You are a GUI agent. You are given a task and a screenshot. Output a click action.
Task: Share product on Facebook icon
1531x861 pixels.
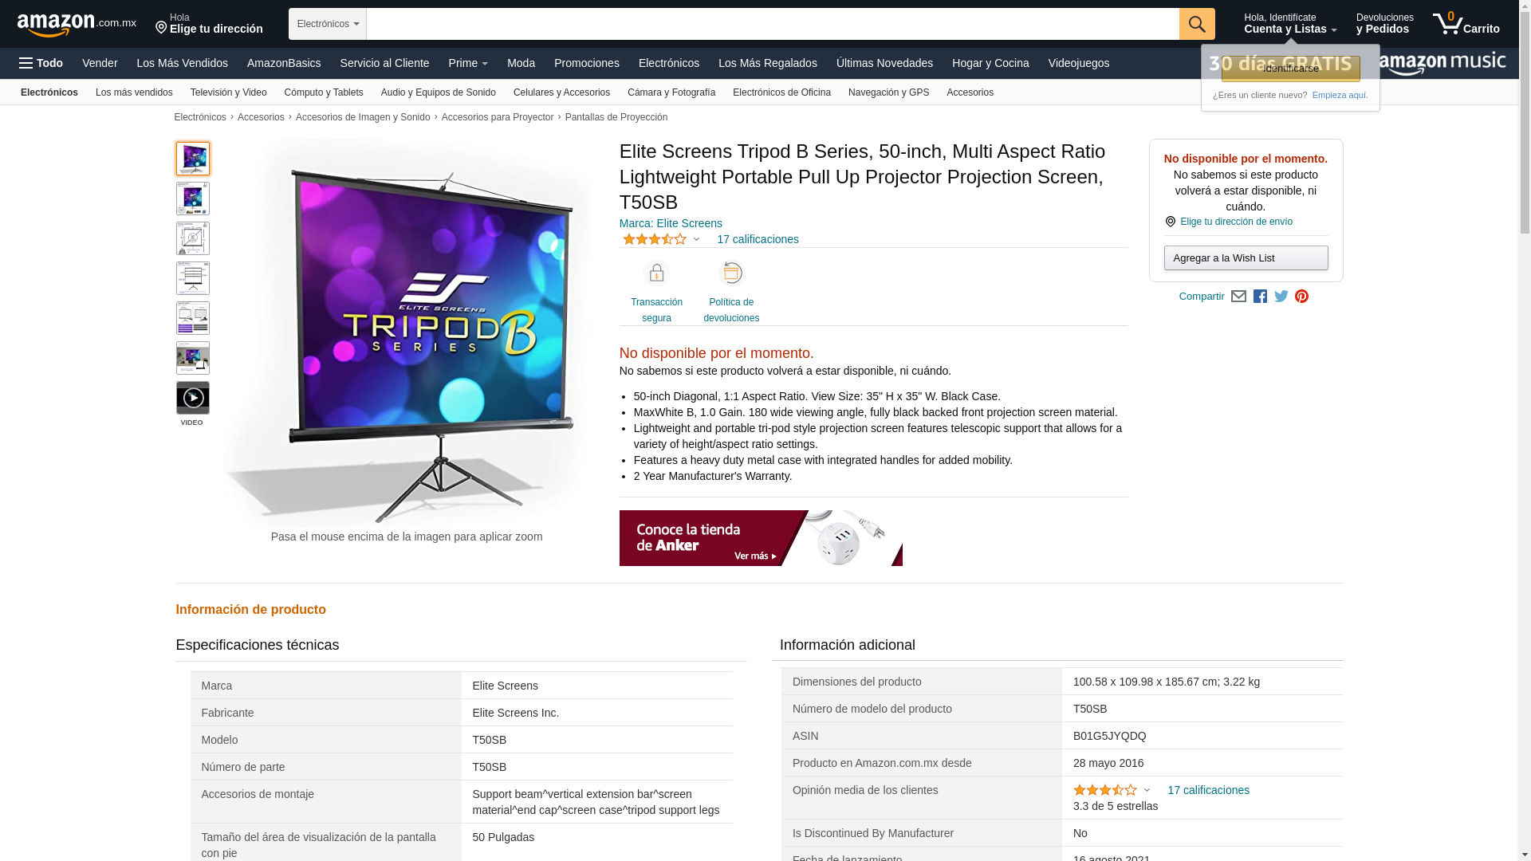pos(1260,297)
